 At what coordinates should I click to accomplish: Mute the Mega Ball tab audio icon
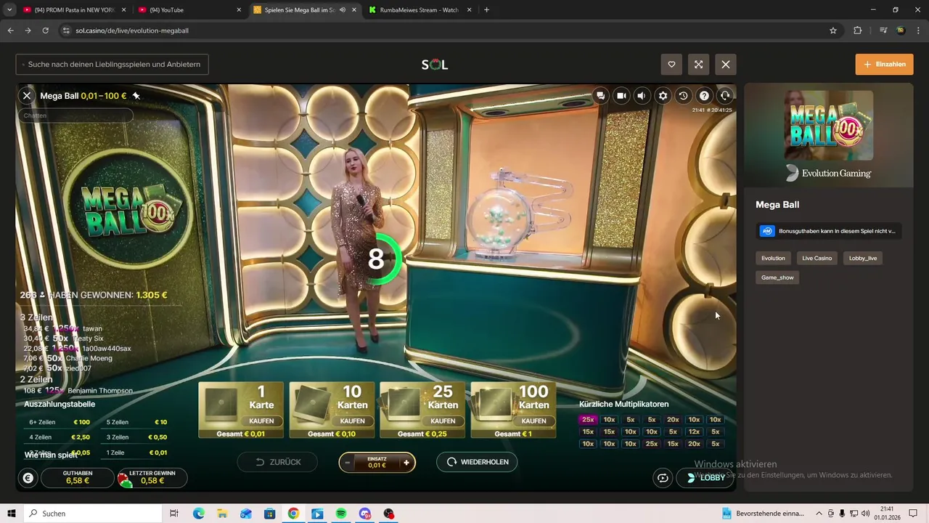coord(343,10)
